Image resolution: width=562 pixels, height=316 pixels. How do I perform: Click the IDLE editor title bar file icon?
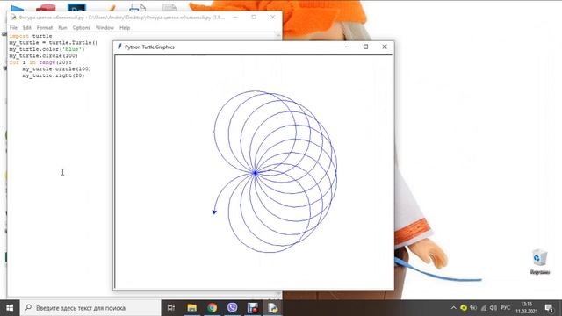13,17
